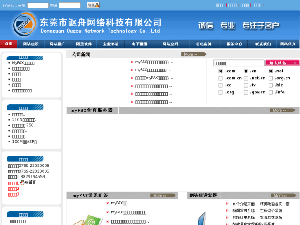Click the 登录 login button

point(93,5)
